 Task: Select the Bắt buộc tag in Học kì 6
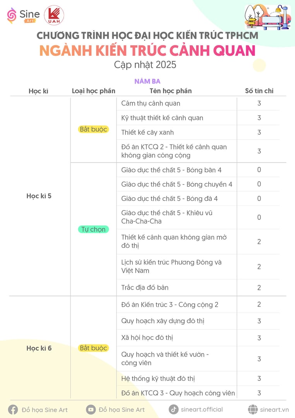pyautogui.click(x=93, y=348)
